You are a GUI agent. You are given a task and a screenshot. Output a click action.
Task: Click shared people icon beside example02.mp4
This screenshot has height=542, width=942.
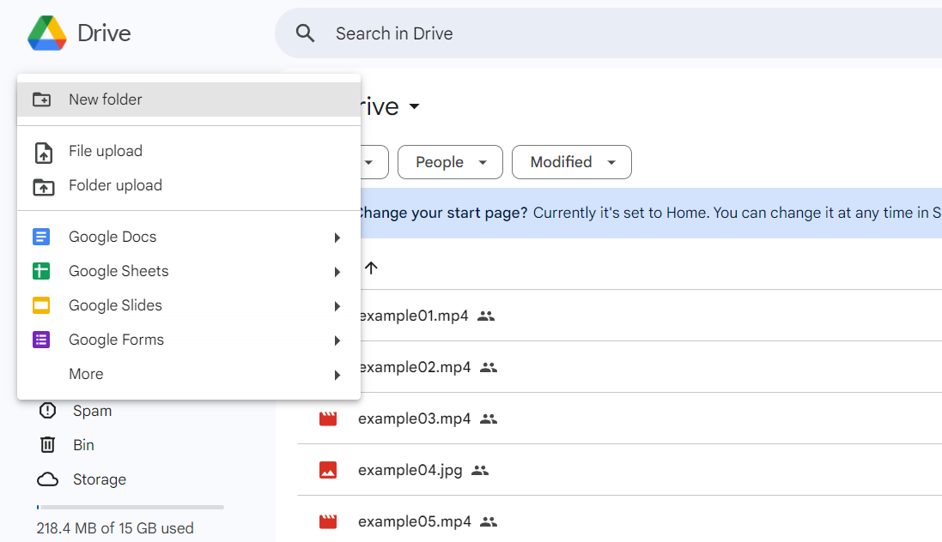pos(489,367)
